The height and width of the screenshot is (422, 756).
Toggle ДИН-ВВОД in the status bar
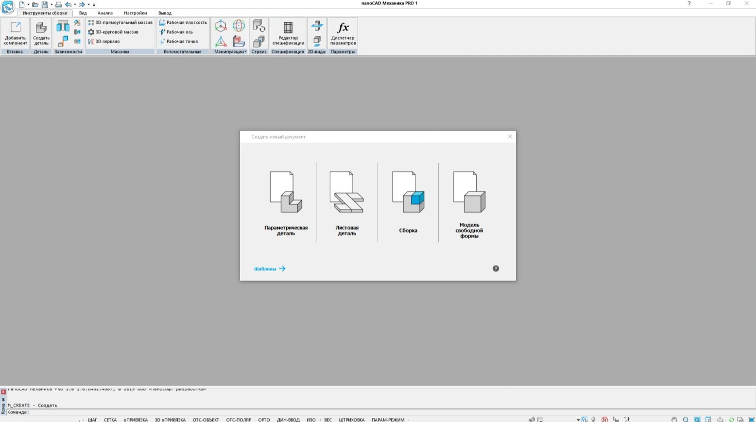tap(288, 420)
